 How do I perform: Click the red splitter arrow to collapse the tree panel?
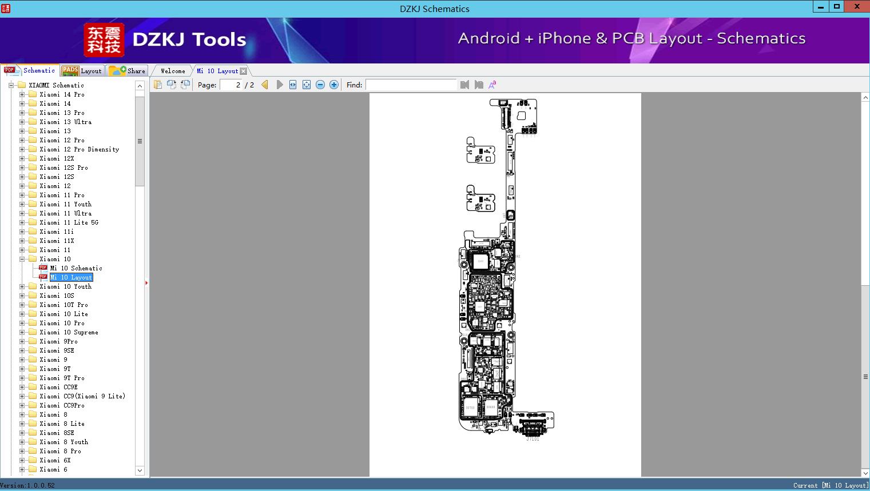pyautogui.click(x=146, y=282)
